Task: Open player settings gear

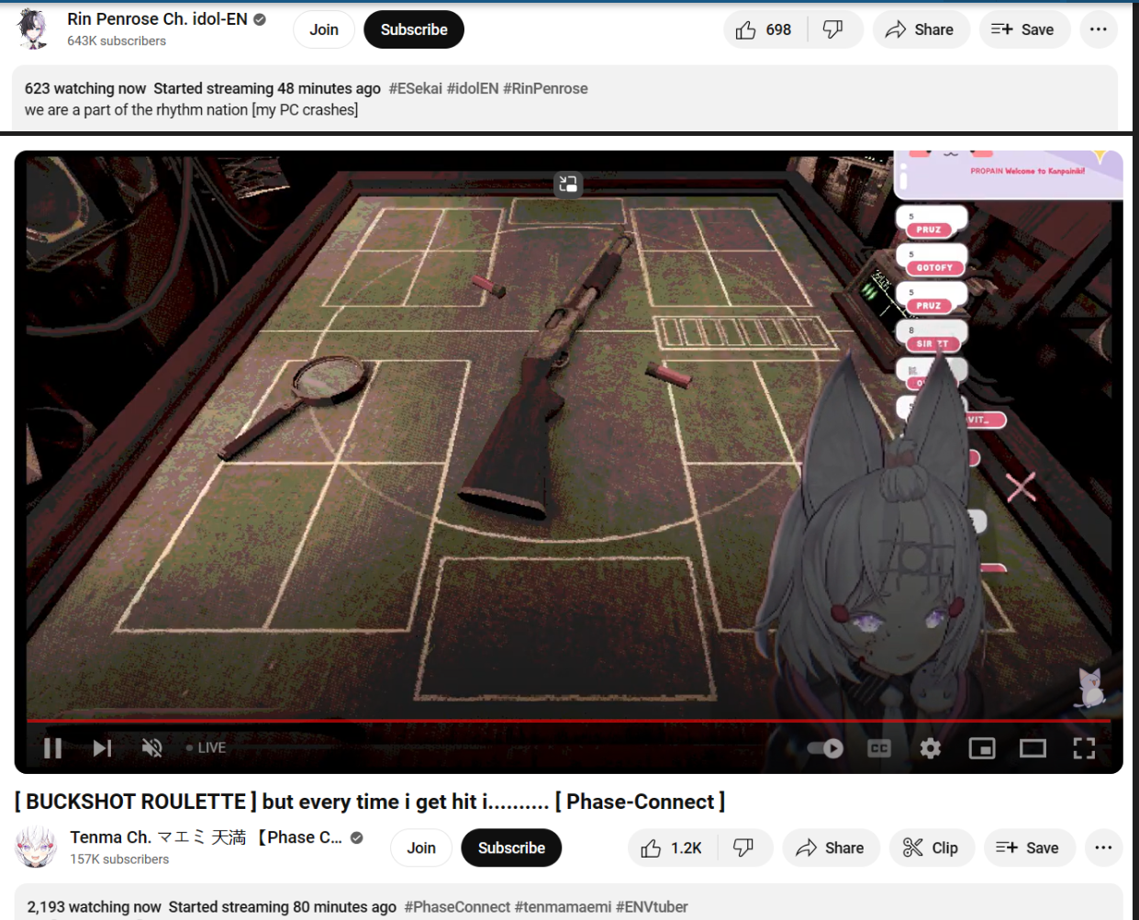Action: tap(931, 748)
